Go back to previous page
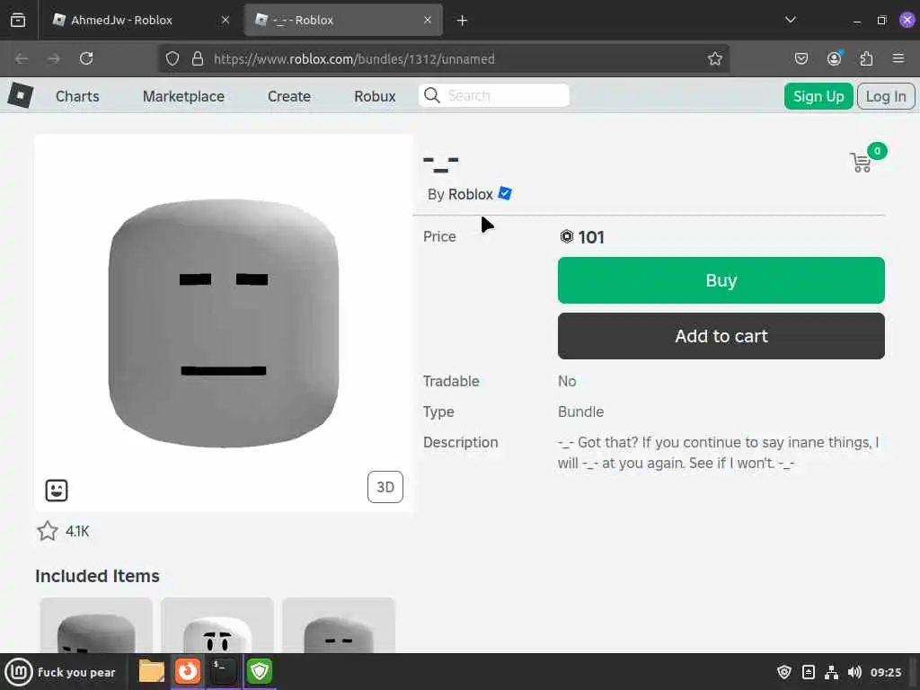Viewport: 920px width, 690px height. click(22, 58)
